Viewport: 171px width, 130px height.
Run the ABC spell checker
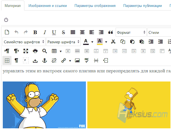(87, 60)
